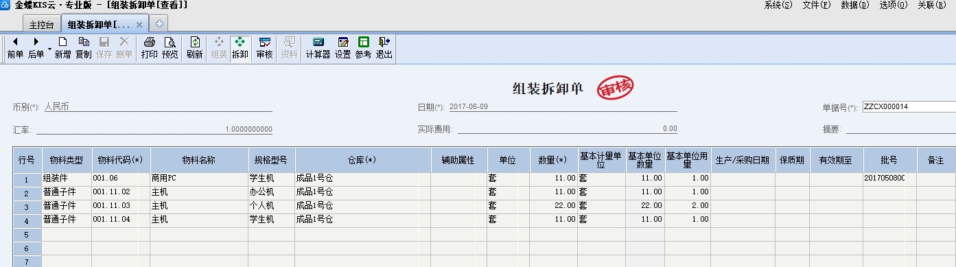
Task: Go to next document with 后单
Action: tap(36, 47)
